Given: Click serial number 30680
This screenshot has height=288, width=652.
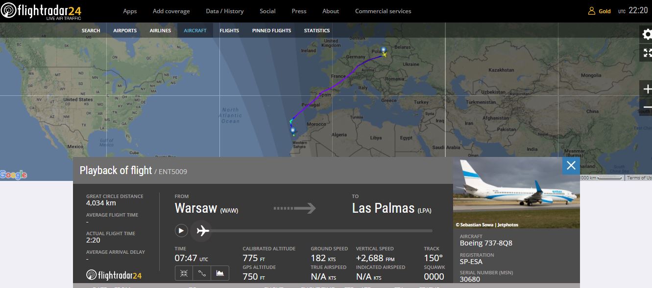Looking at the screenshot, I should (x=470, y=280).
